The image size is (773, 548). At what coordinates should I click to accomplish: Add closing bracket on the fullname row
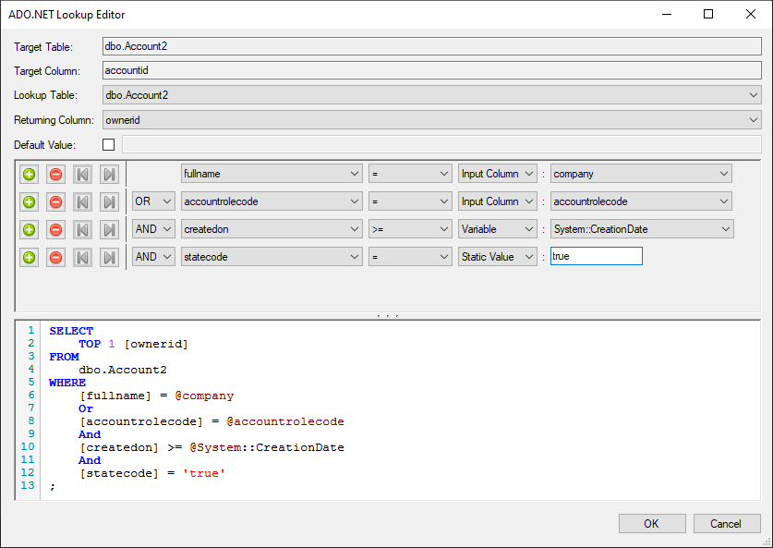coord(109,174)
